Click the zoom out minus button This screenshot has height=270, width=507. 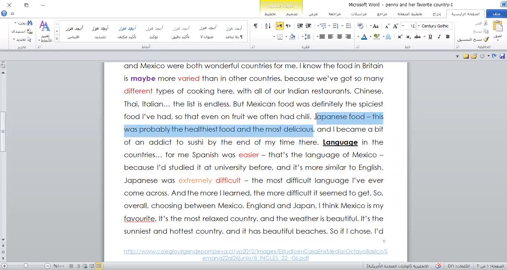(x=48, y=266)
